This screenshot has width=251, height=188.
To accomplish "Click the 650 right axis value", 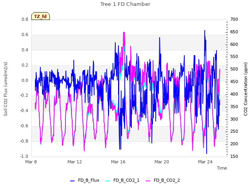I will click(234, 32).
